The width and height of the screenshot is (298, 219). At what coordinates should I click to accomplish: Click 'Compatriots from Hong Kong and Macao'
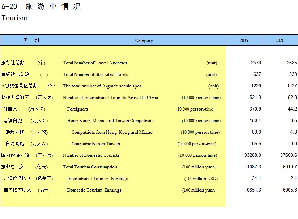(x=112, y=132)
